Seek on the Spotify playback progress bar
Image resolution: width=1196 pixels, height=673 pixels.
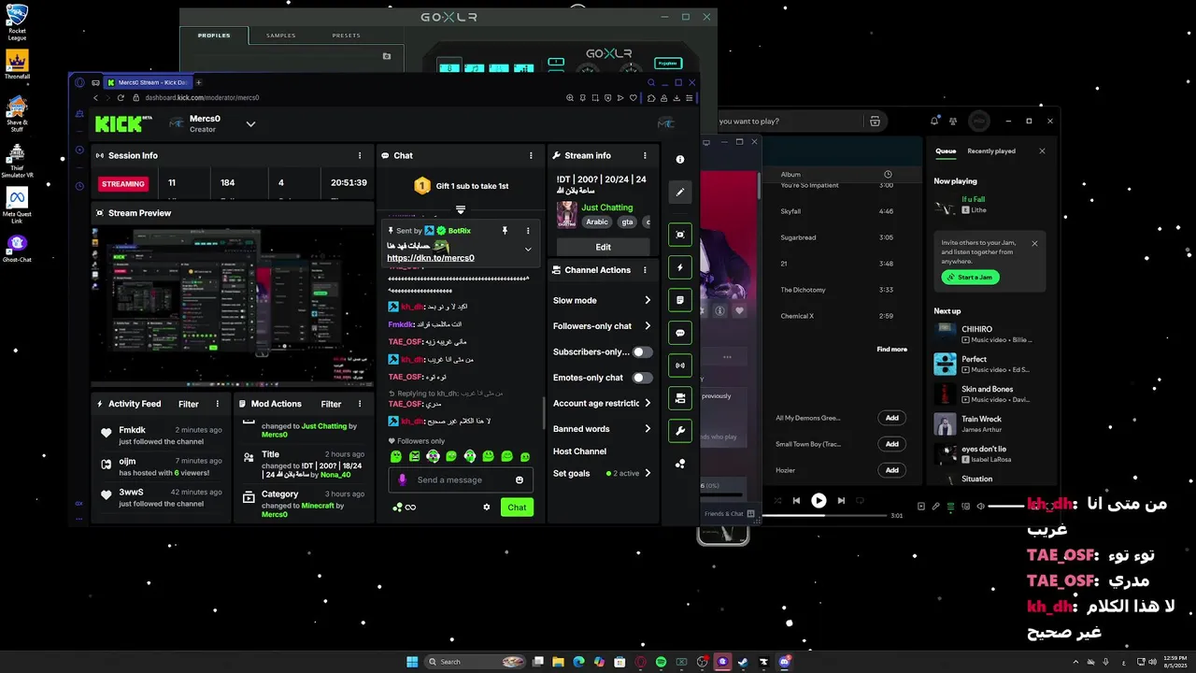824,515
